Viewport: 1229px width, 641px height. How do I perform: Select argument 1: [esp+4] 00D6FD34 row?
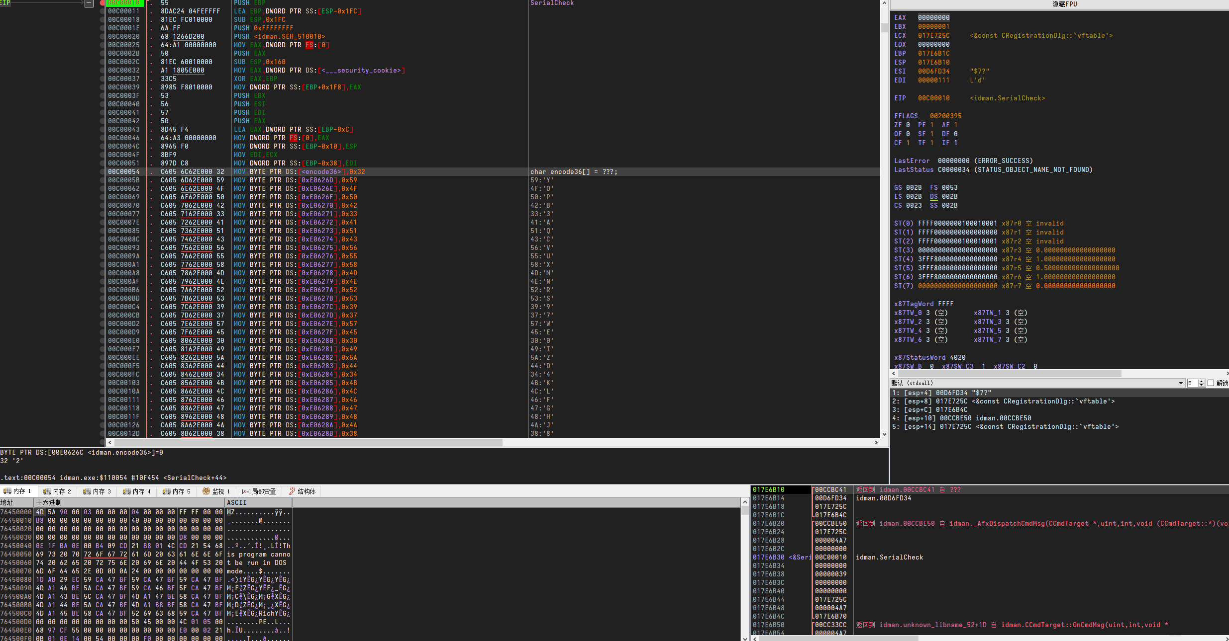1059,393
